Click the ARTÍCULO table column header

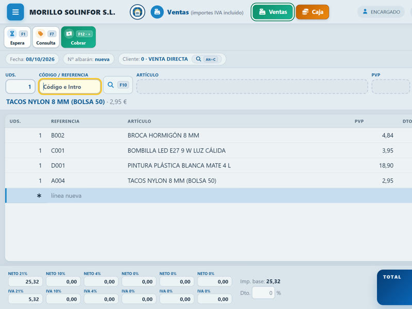coord(139,122)
